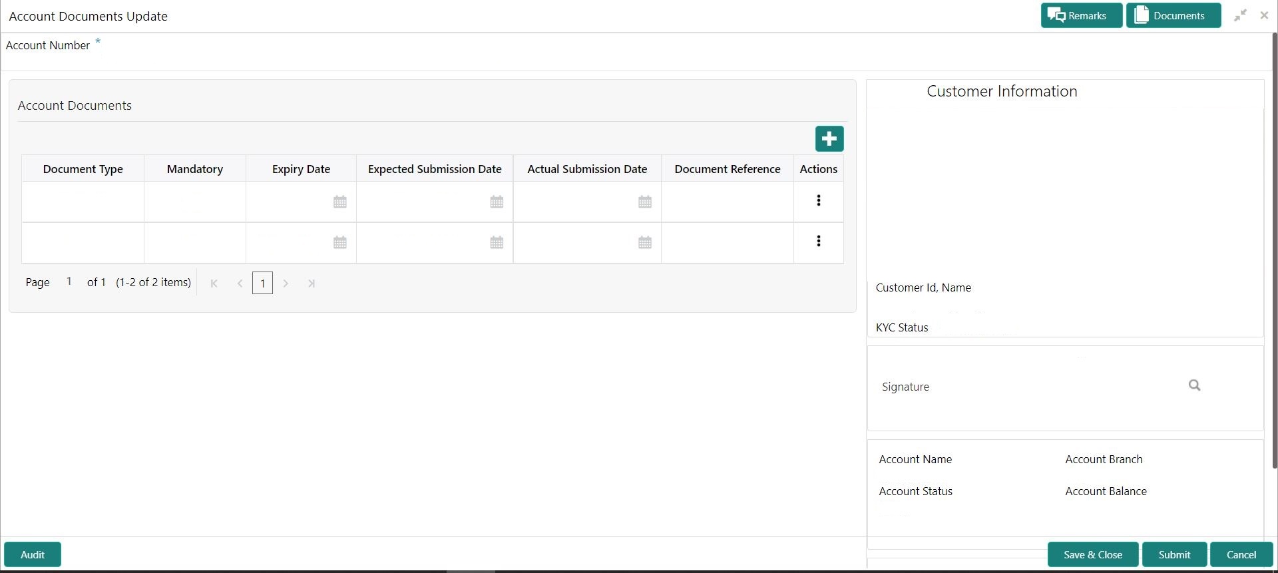The width and height of the screenshot is (1278, 573).
Task: Add a new account document row
Action: pyautogui.click(x=829, y=139)
